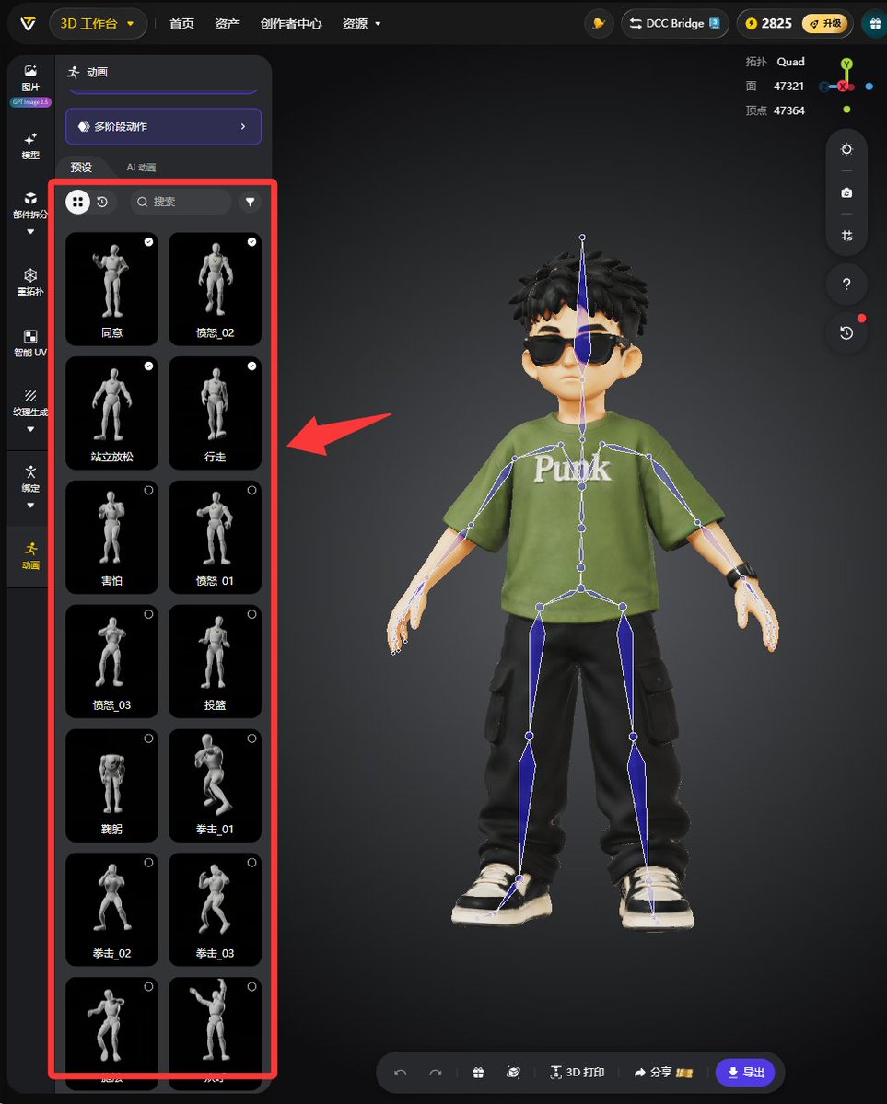Uncheck the 同意 animation checkbox
Screen dimensions: 887x1104
point(148,241)
